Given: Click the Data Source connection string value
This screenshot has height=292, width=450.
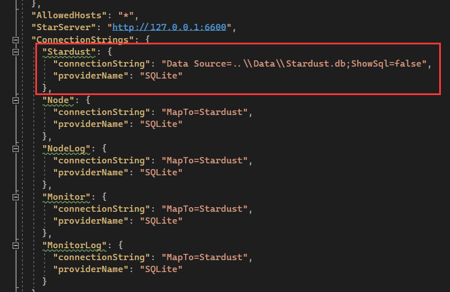Looking at the screenshot, I should point(294,63).
